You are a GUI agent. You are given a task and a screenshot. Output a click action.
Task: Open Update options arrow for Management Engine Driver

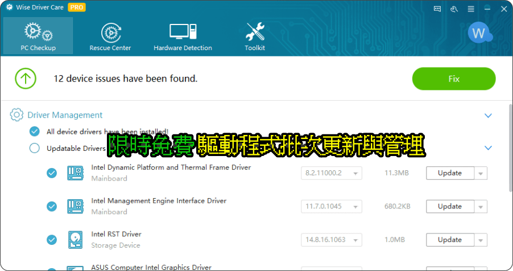tap(481, 207)
